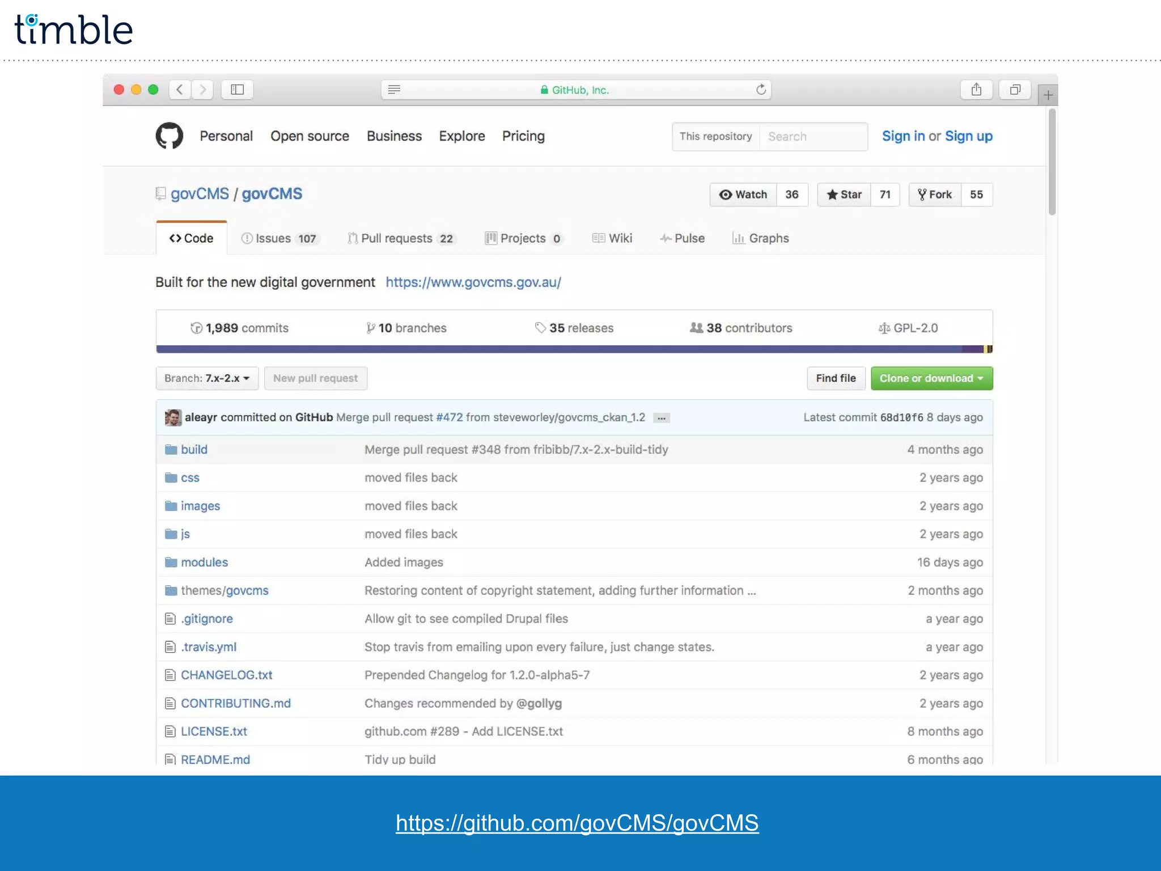Star the govCMS repository
1161x871 pixels.
pos(844,195)
